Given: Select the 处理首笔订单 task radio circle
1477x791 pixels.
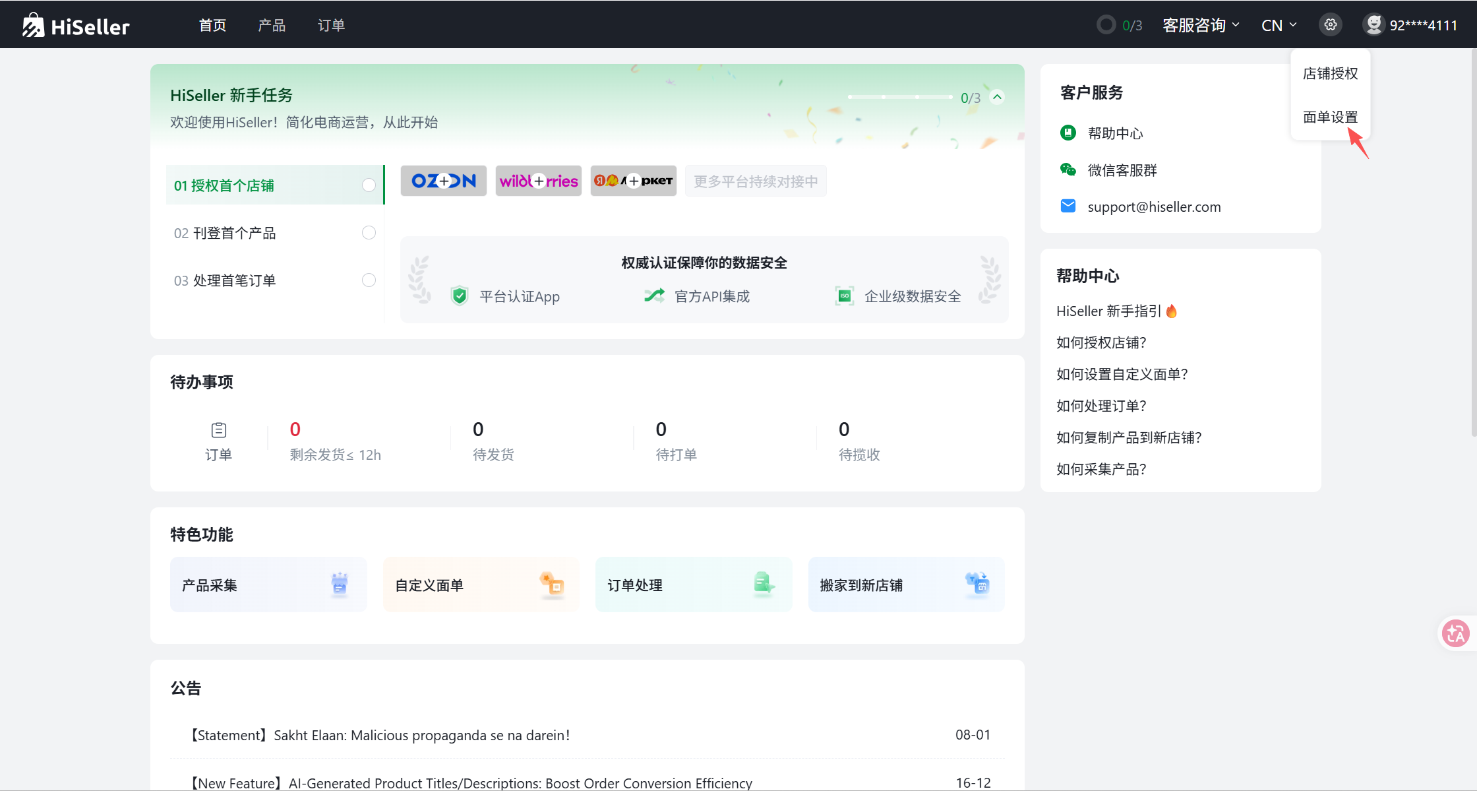Looking at the screenshot, I should [x=369, y=280].
